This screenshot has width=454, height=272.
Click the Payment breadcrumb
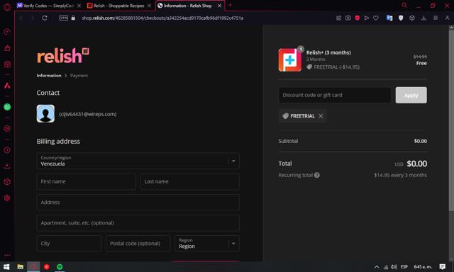[79, 76]
